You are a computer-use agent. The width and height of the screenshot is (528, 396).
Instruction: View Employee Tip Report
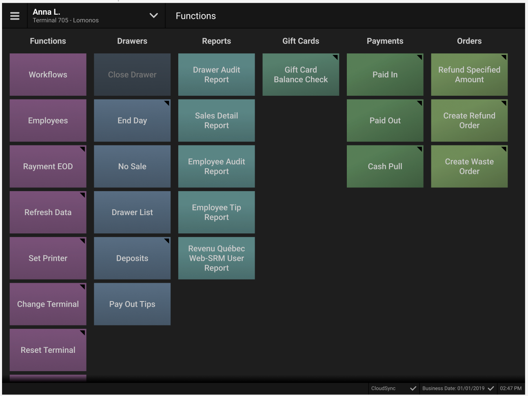[217, 212]
